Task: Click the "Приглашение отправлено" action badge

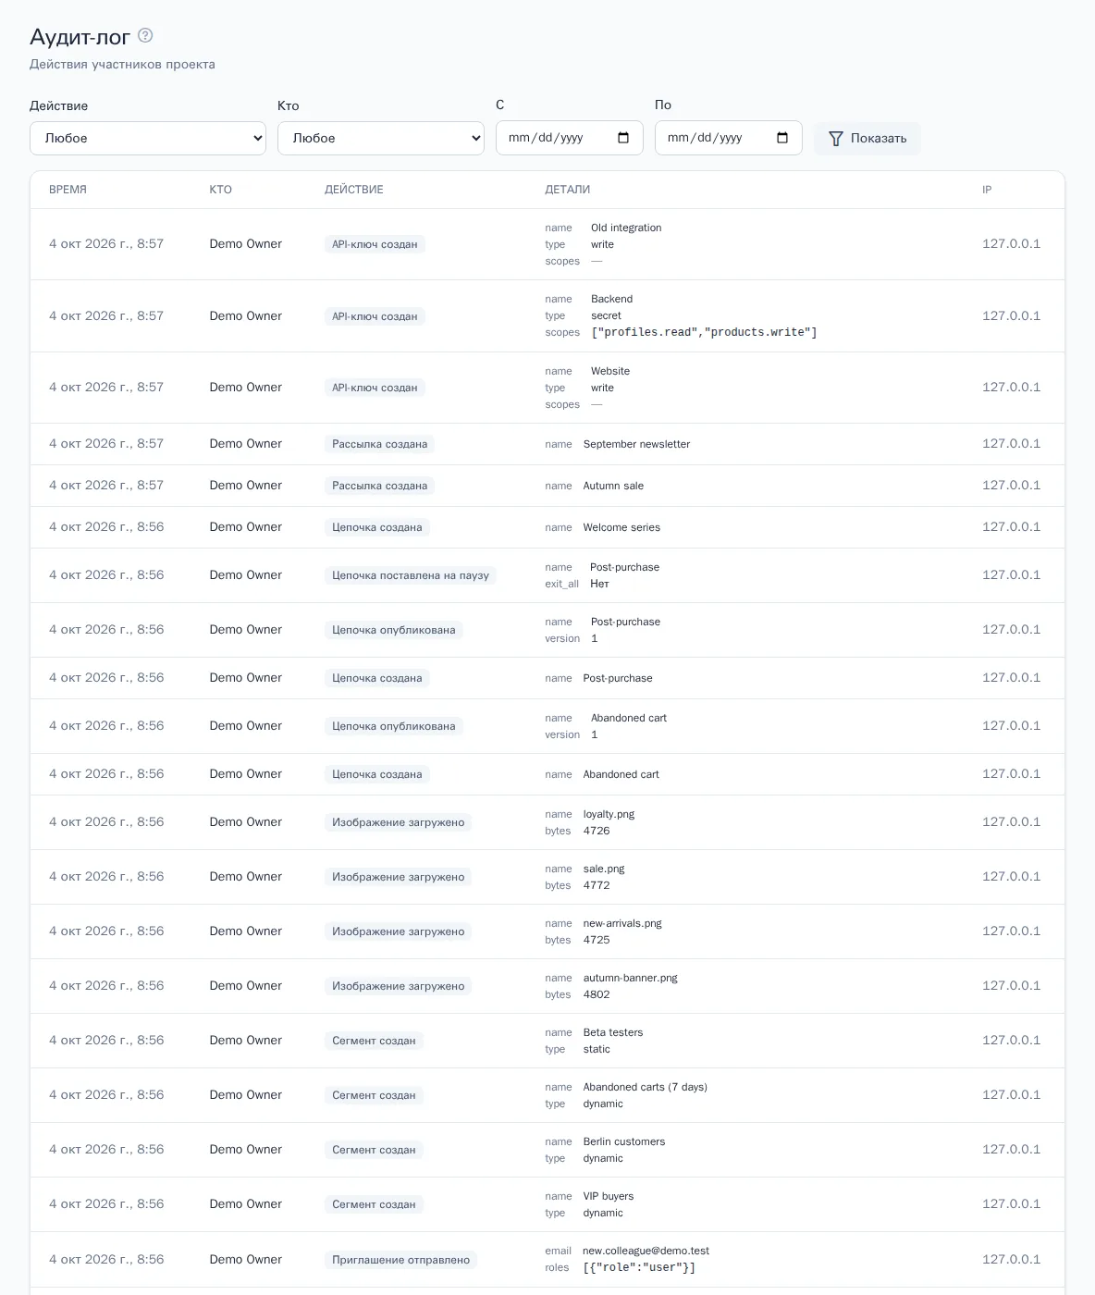Action: point(400,1260)
